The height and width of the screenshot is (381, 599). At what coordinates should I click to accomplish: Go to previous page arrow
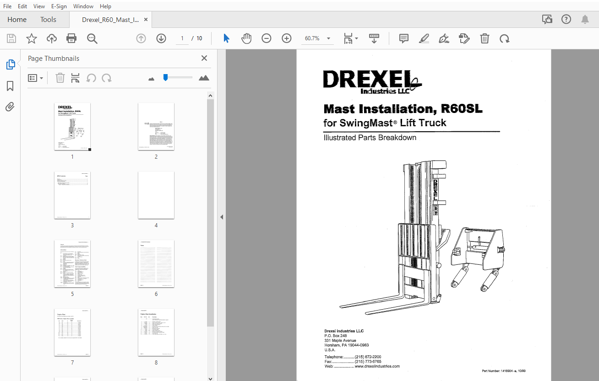click(x=141, y=38)
